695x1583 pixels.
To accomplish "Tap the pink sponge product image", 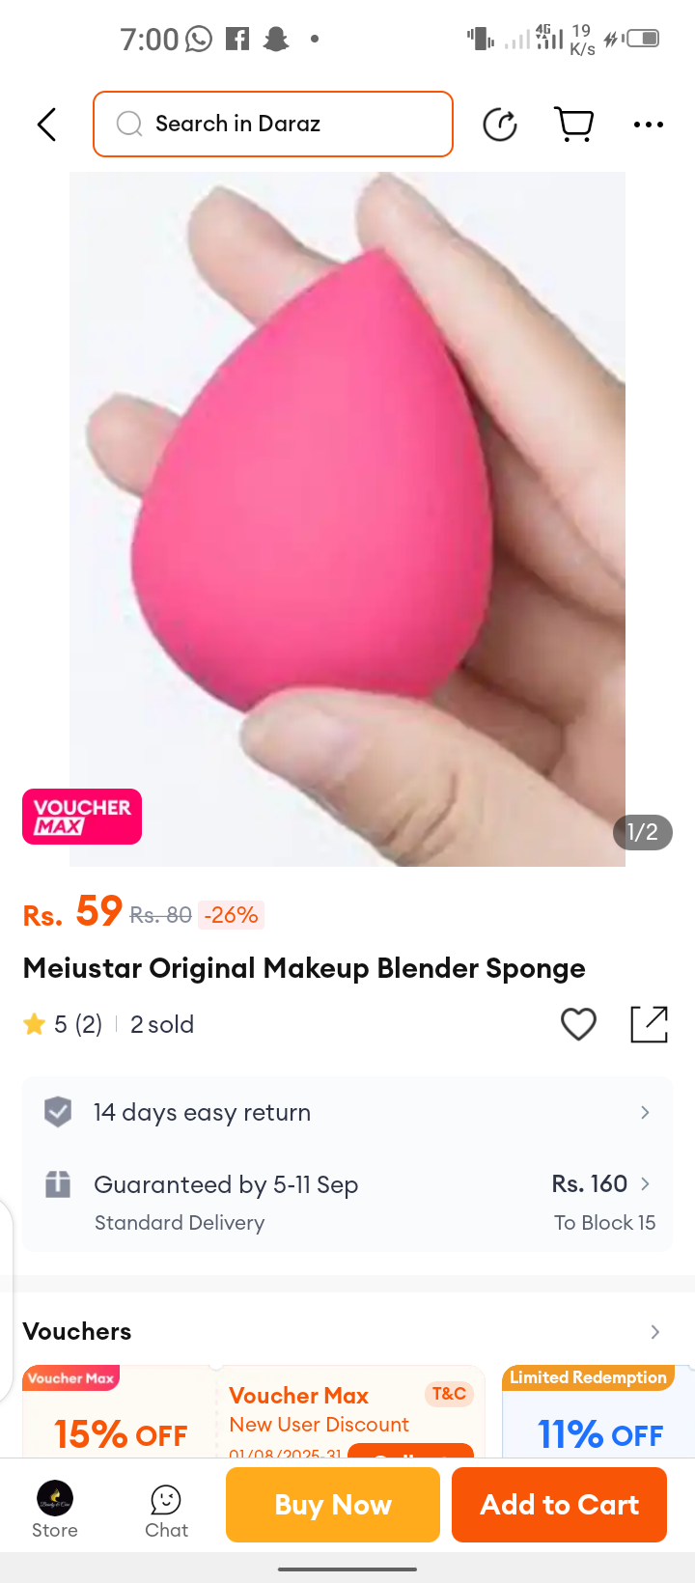I will [x=347, y=519].
